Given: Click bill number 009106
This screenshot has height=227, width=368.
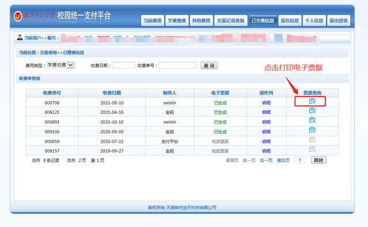Looking at the screenshot, I should 52,132.
